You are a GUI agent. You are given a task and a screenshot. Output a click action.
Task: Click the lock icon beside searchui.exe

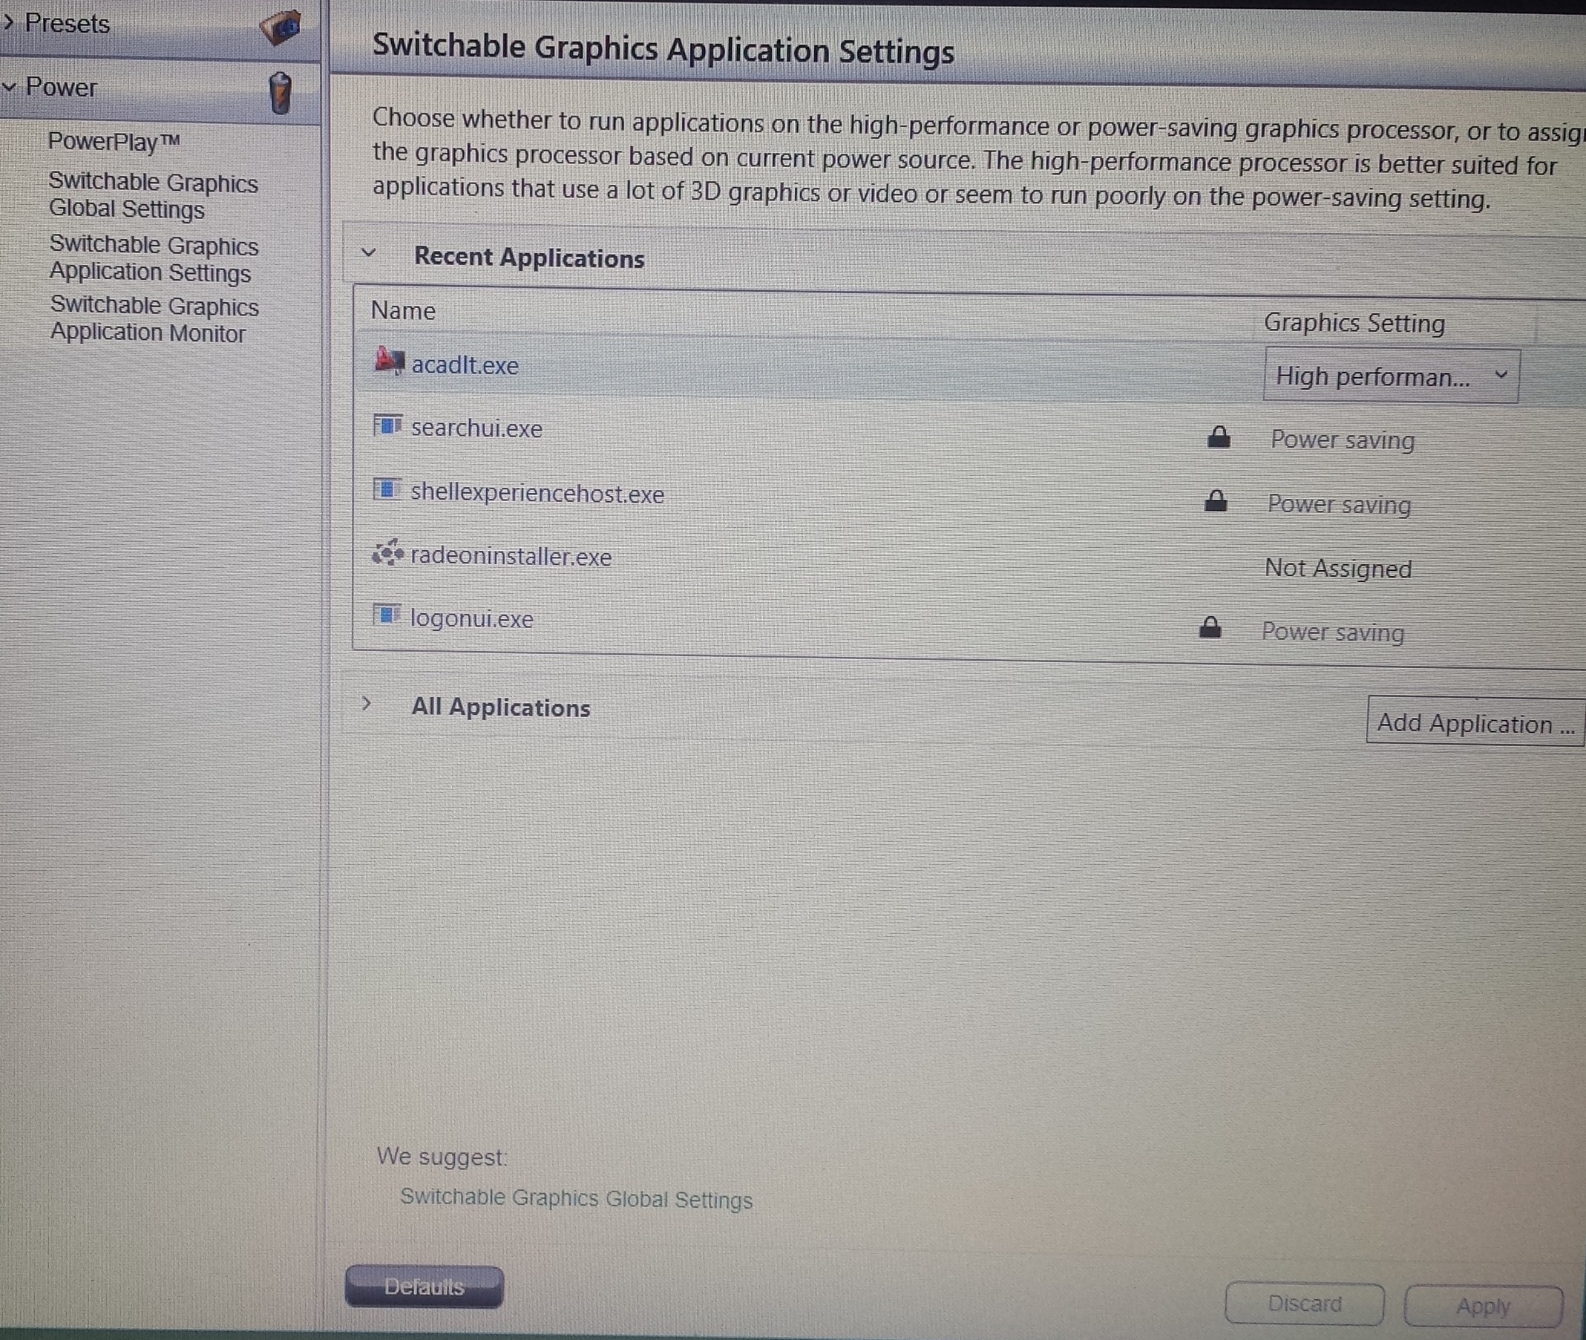[1219, 437]
